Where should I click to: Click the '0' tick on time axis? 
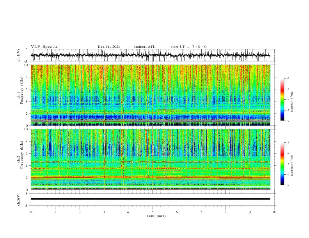[31, 212]
